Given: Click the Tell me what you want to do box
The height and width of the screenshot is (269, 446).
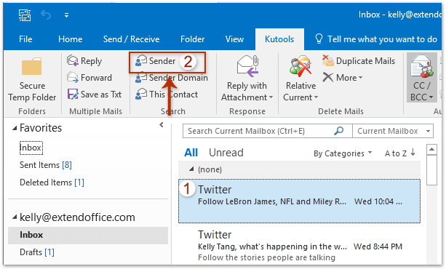Looking at the screenshot, I should [376, 39].
